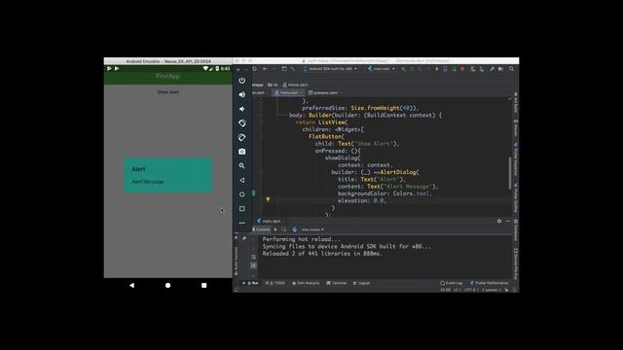This screenshot has height=350, width=623.
Task: Open main.dart run configuration dropdown
Action: tap(382, 69)
